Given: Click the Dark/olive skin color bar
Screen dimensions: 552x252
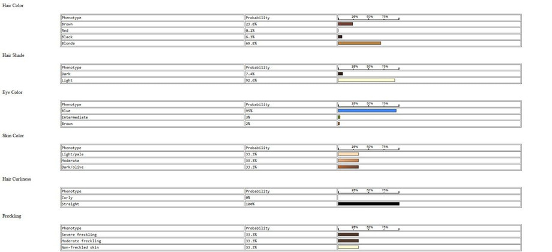Looking at the screenshot, I should [348, 167].
